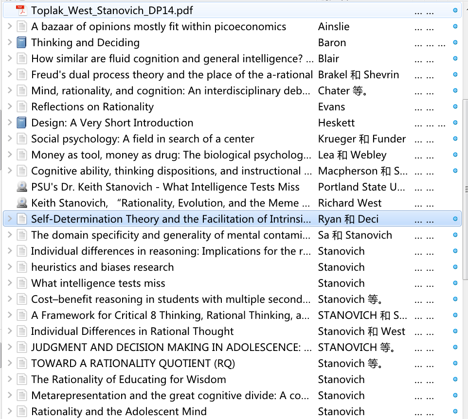Click document icon beside What intelligence tests miss
Screen dimensions: 468x419
pyautogui.click(x=21, y=283)
